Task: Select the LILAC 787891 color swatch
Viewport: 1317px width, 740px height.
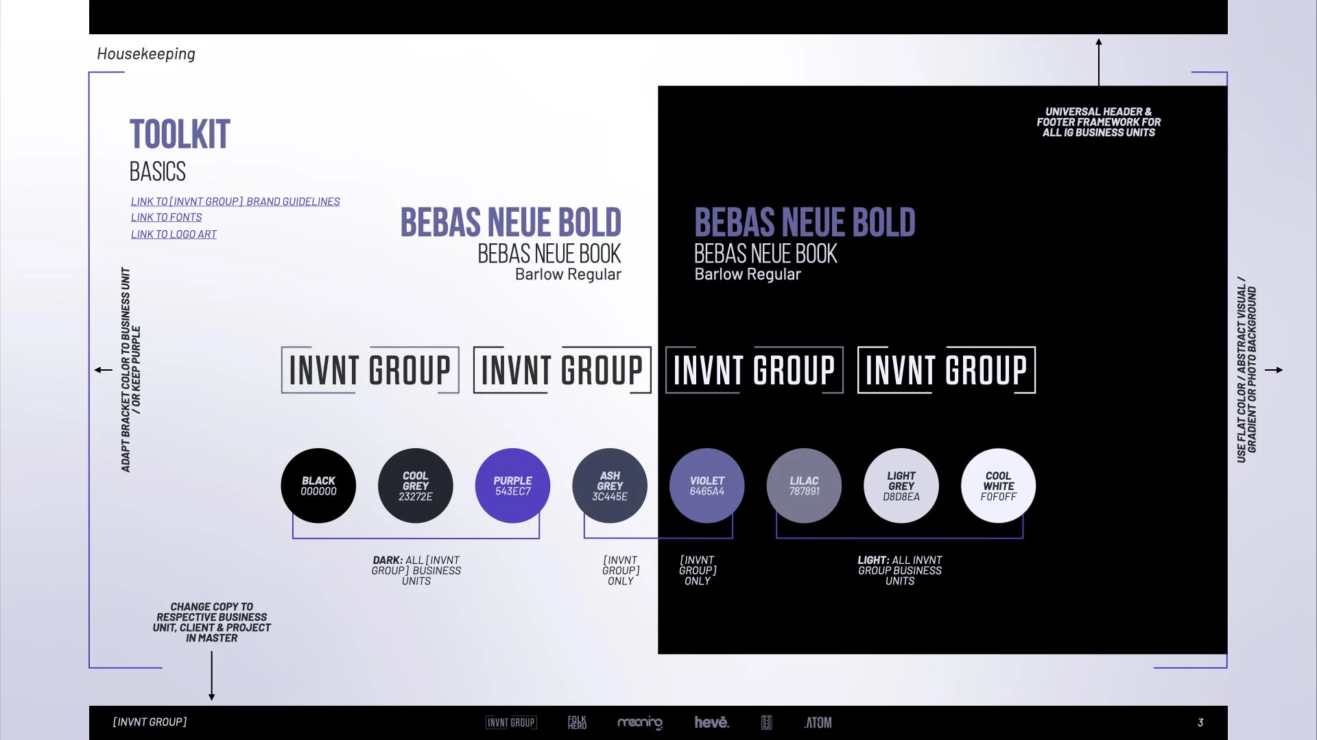Action: pos(804,485)
